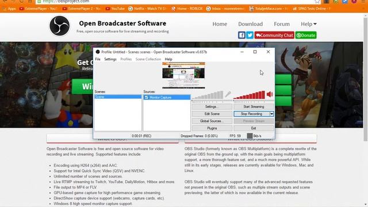
Task: Open the browser hamburger menu
Action: pyautogui.click(x=363, y=1)
